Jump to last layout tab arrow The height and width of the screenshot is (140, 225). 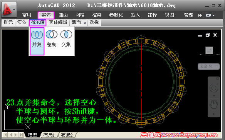21,135
